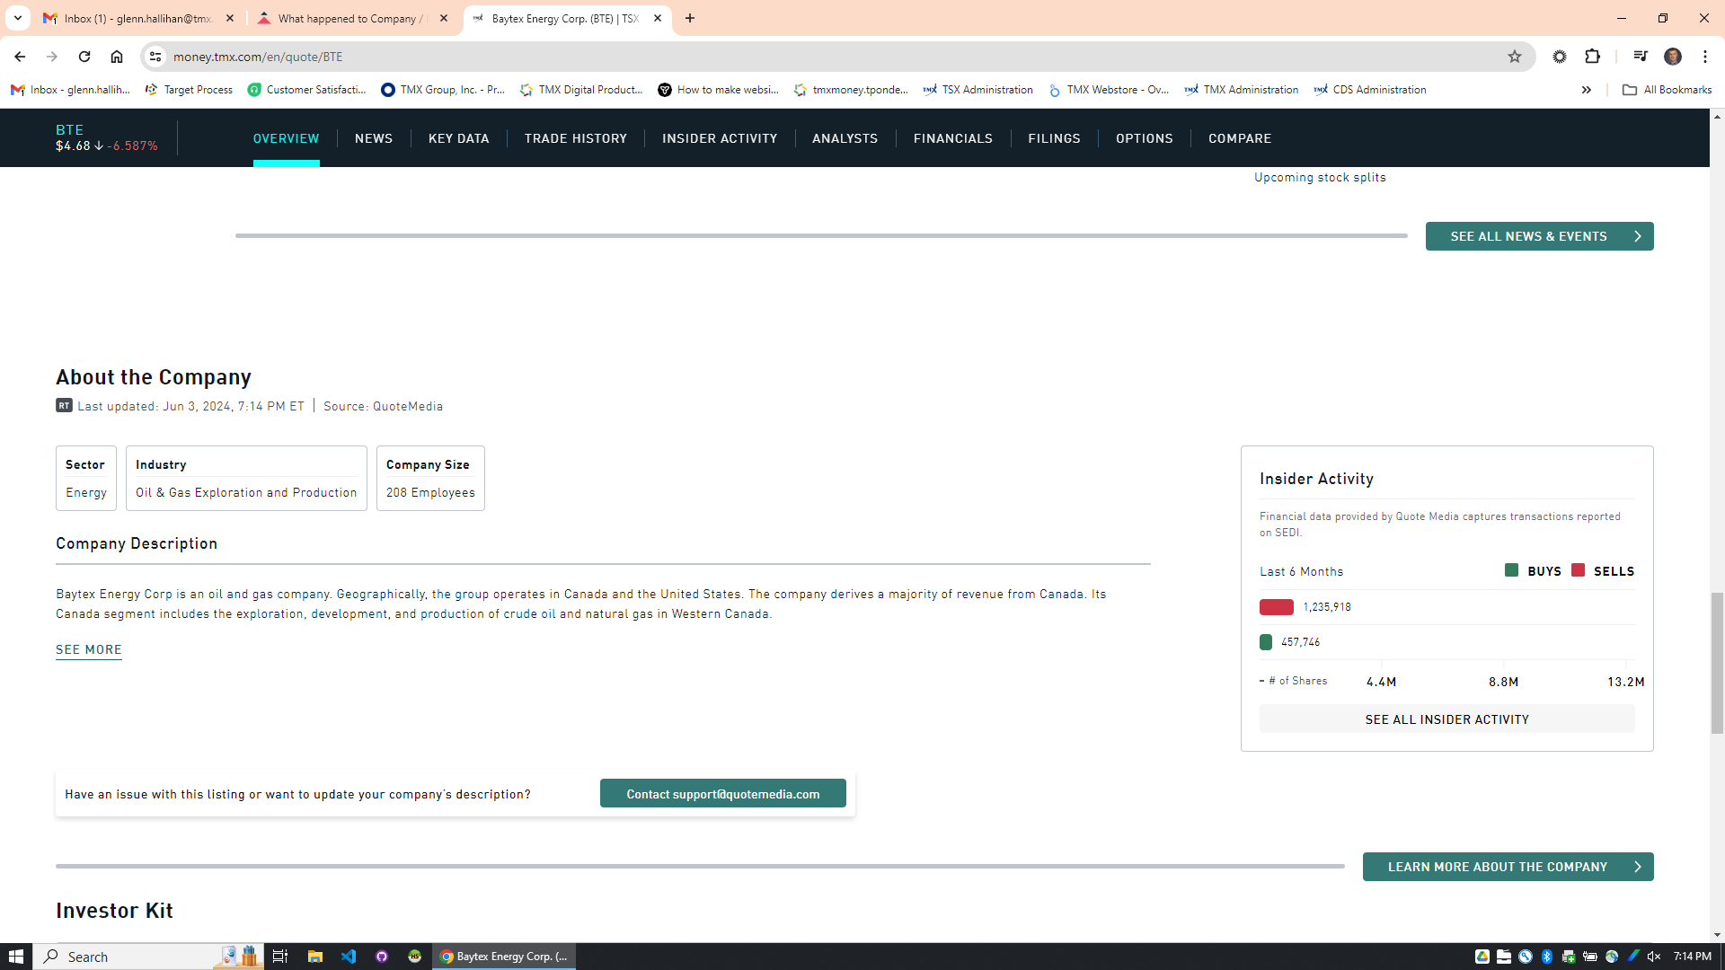The image size is (1725, 970).
Task: Expand the company description with See More
Action: click(x=88, y=649)
